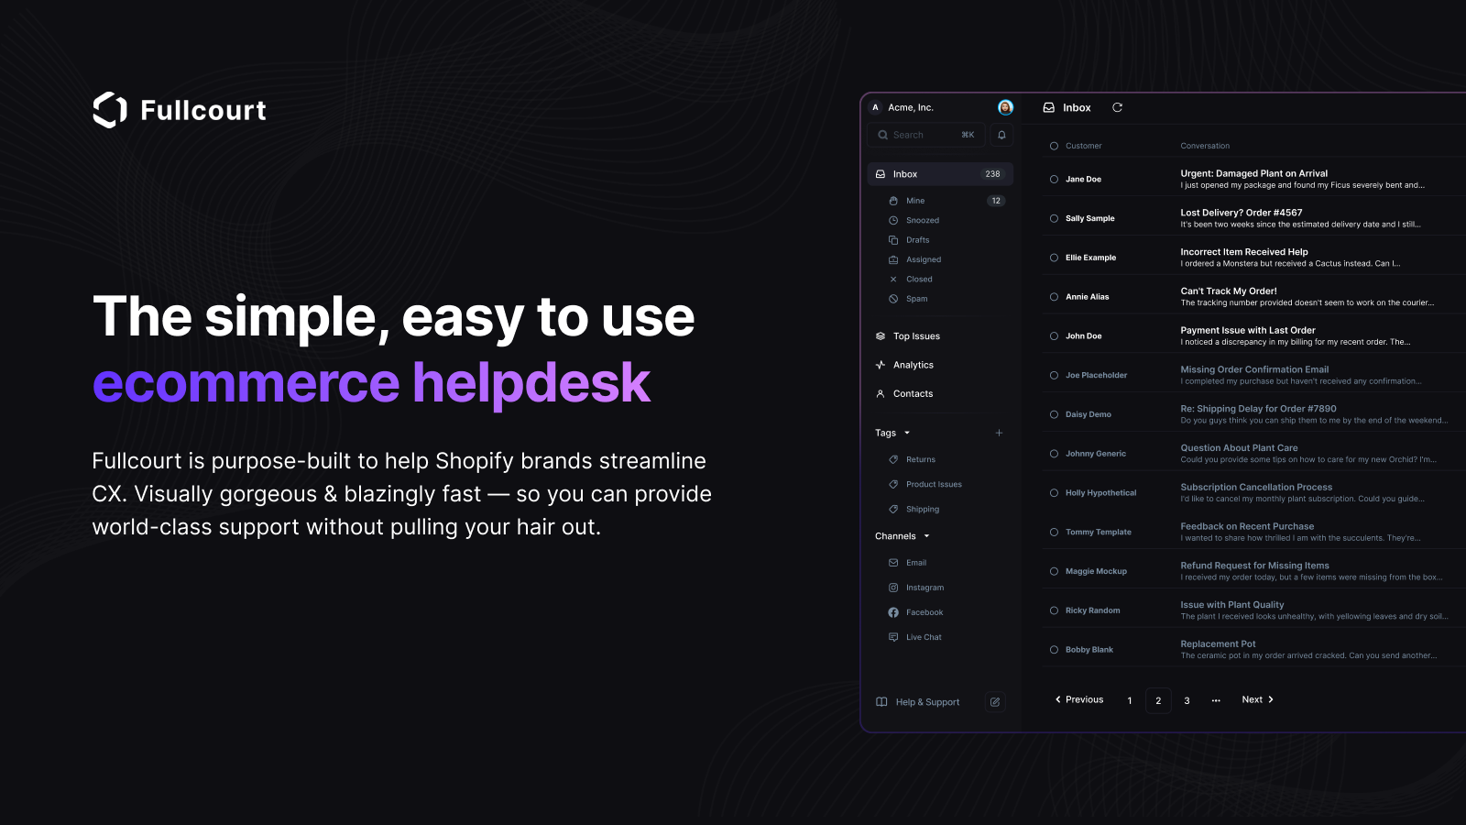Select the Jane Doe conversation
The width and height of the screenshot is (1466, 825).
click(x=1054, y=180)
